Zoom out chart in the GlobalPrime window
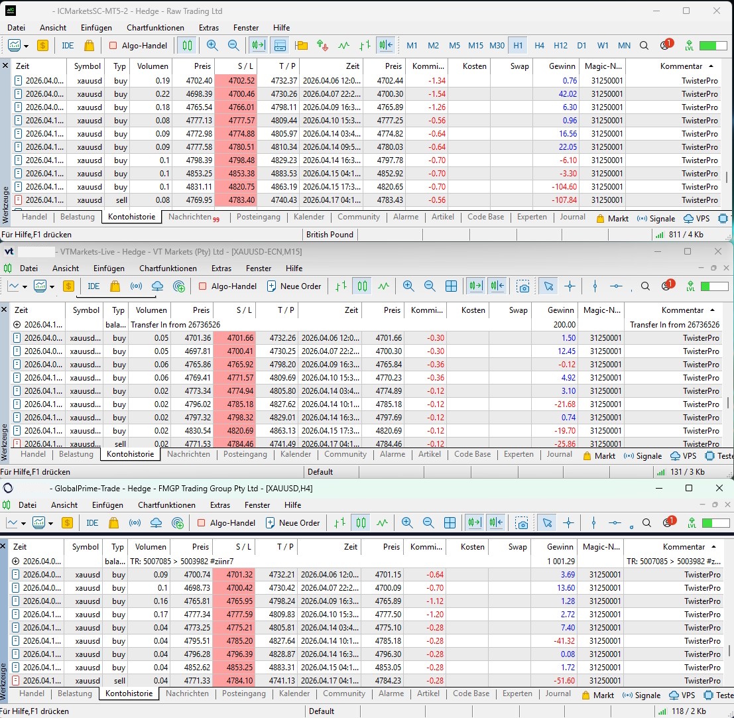Viewport: 734px width, 718px height. [428, 523]
